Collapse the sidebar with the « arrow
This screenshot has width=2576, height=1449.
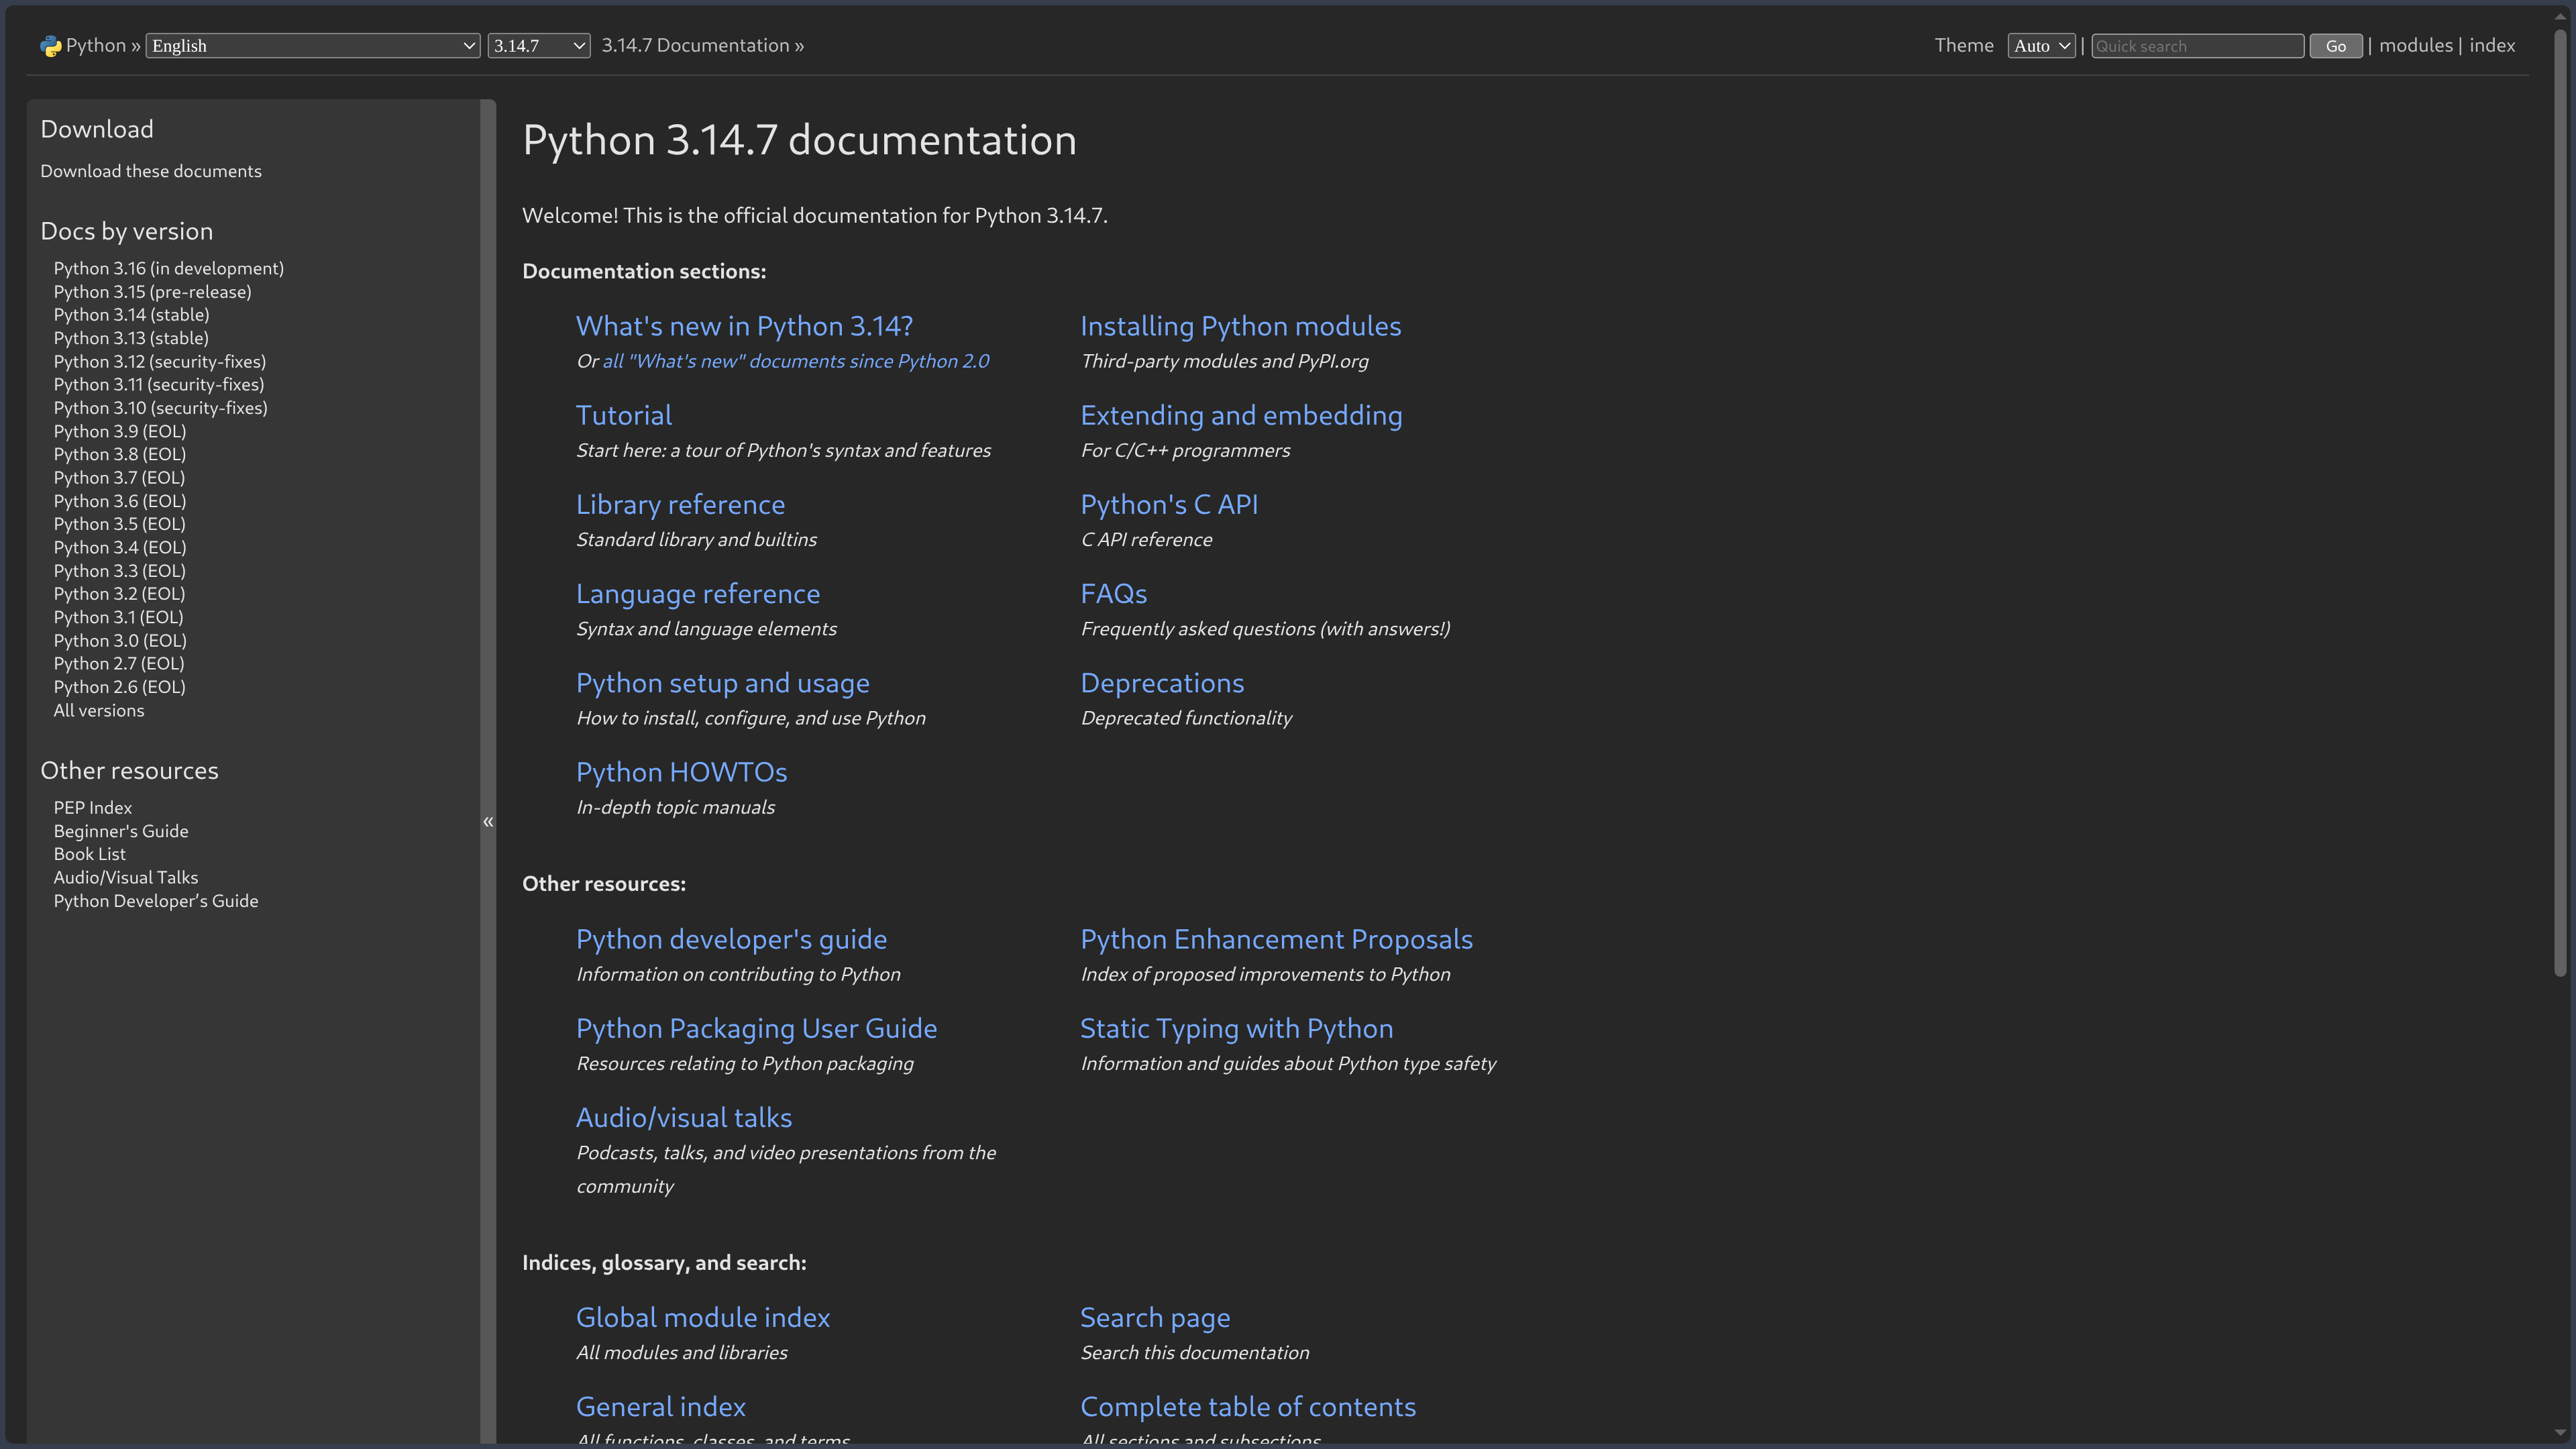(488, 821)
